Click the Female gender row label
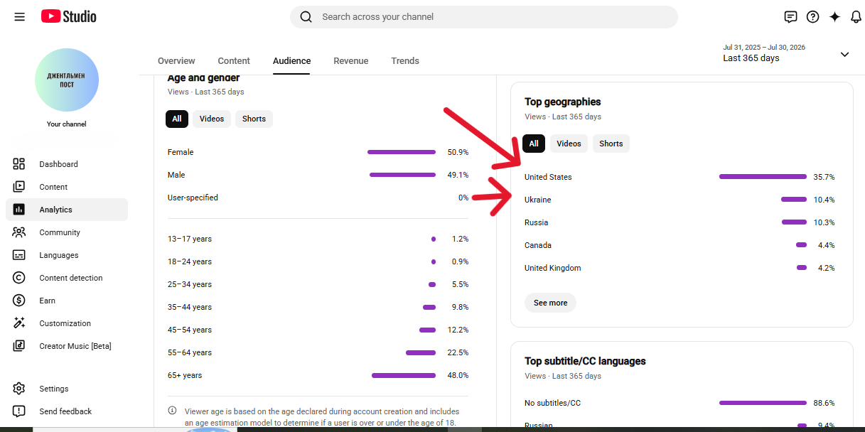This screenshot has width=865, height=432. 181,152
